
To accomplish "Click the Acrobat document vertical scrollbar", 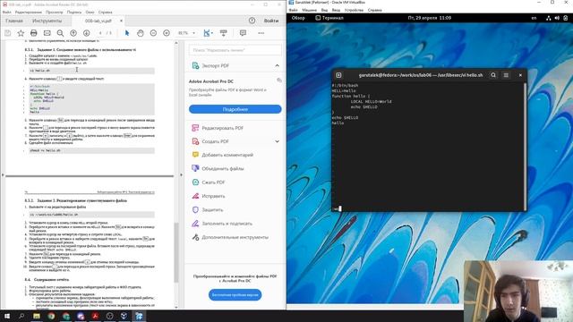I will 176,252.
